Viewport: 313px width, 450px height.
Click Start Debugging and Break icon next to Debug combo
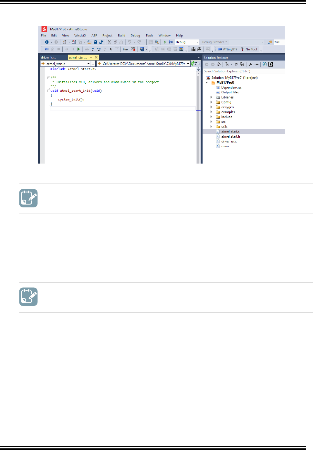171,42
